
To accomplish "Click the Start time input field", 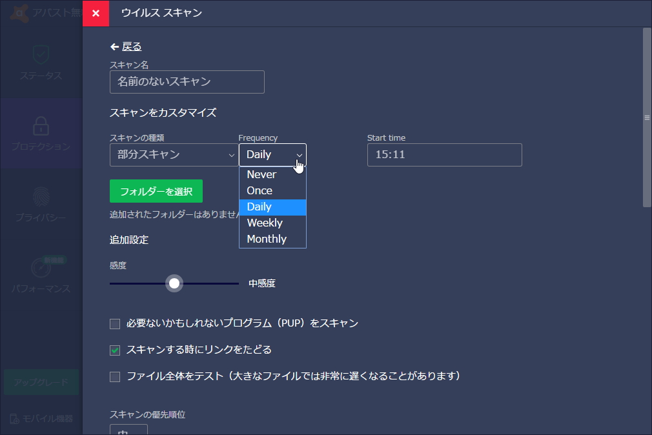I will (x=444, y=155).
